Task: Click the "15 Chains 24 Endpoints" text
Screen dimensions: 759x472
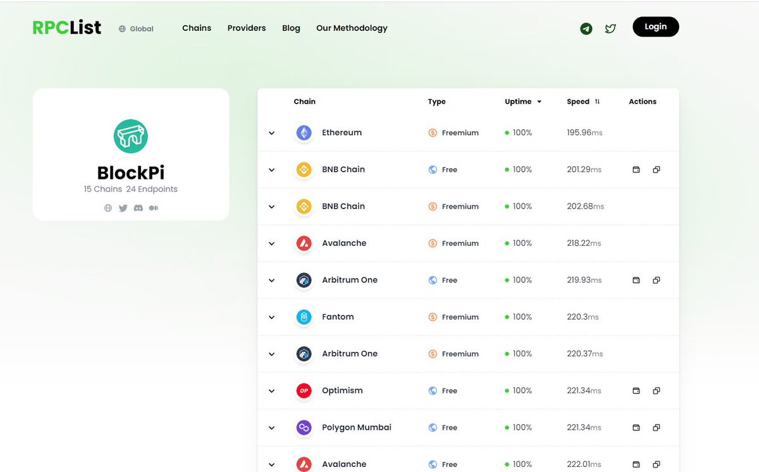Action: click(131, 189)
